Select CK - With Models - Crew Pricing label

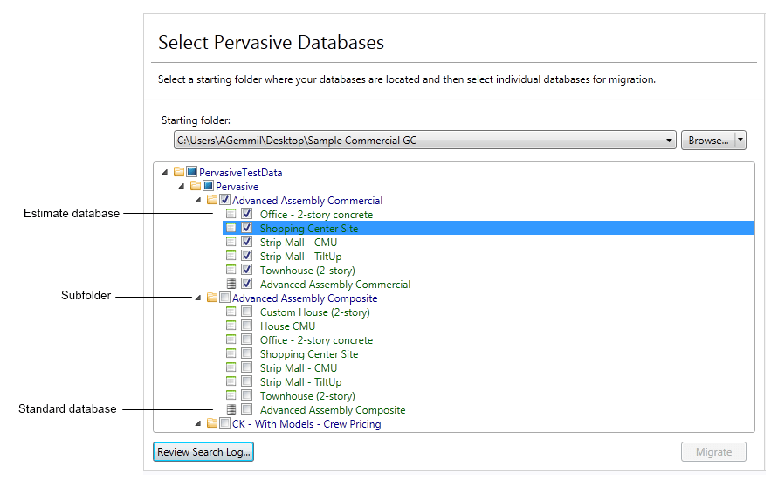(306, 424)
